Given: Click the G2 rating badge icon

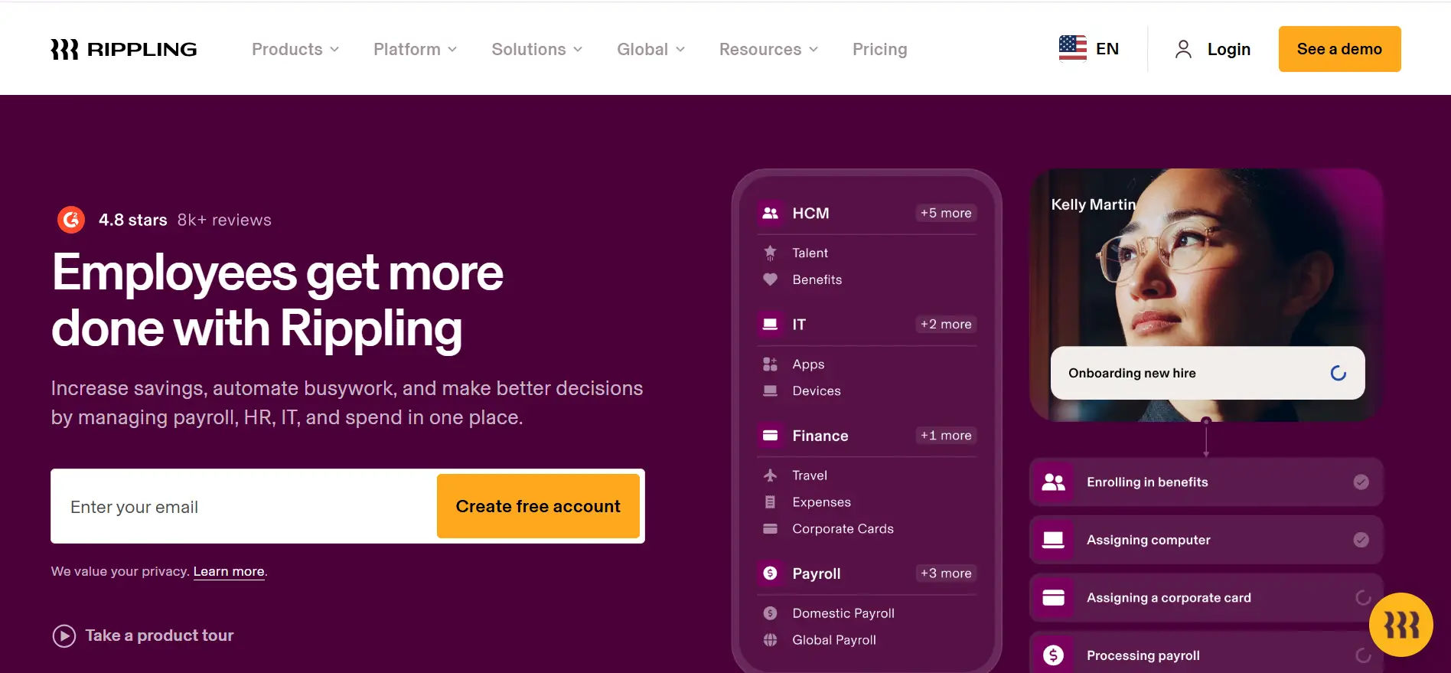Looking at the screenshot, I should point(71,220).
